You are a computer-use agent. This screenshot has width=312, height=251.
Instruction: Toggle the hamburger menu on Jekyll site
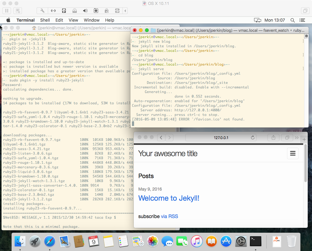(x=292, y=153)
